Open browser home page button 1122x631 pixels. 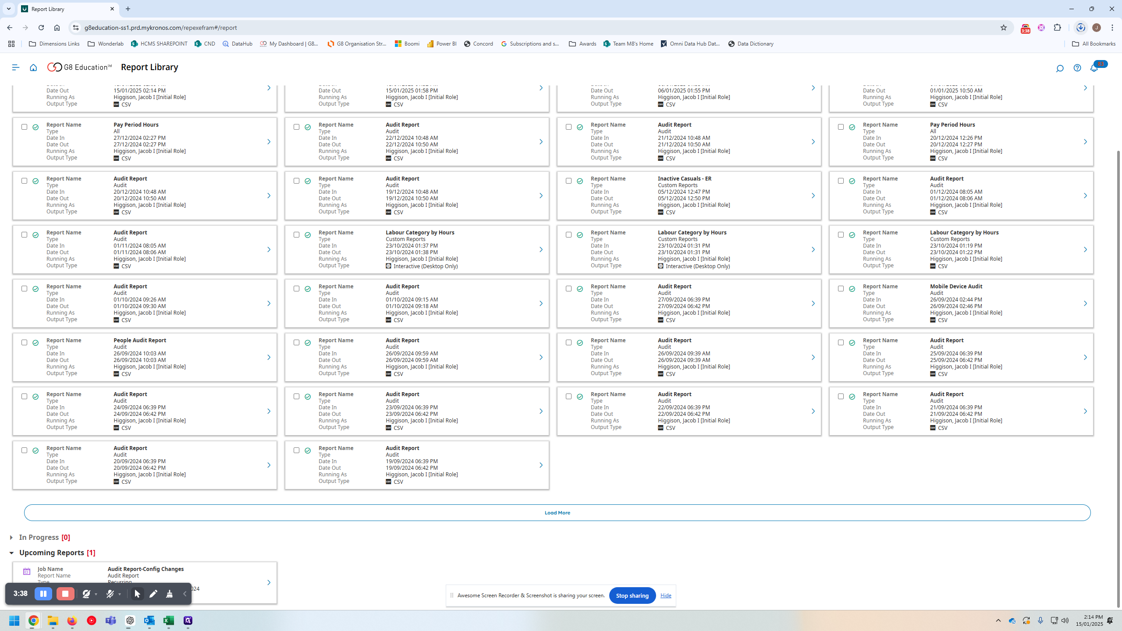point(57,28)
